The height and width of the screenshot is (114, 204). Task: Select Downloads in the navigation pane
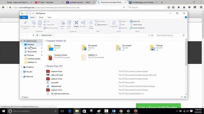pos(32,48)
